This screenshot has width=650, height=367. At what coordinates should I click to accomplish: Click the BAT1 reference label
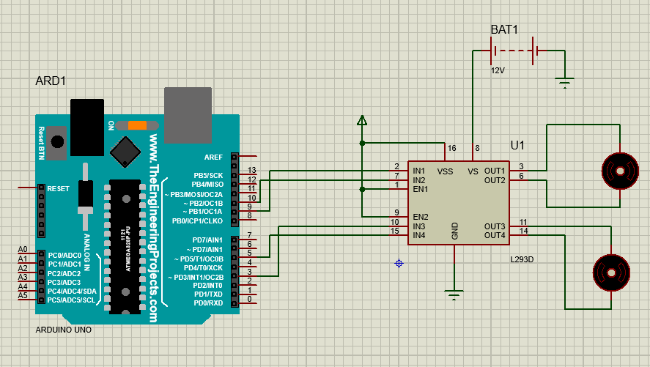tap(504, 29)
